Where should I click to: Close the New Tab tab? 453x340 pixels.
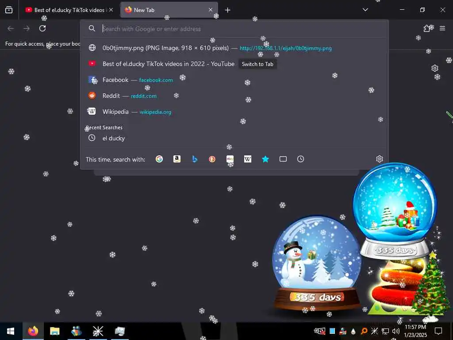211,10
